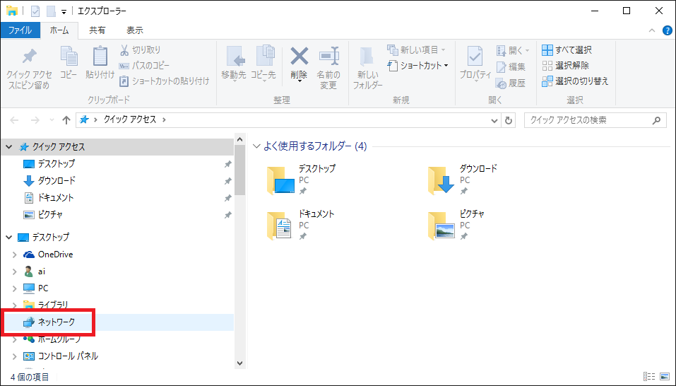The image size is (676, 386).
Task: Click the navigation pane scroll down arrow
Action: (x=239, y=363)
